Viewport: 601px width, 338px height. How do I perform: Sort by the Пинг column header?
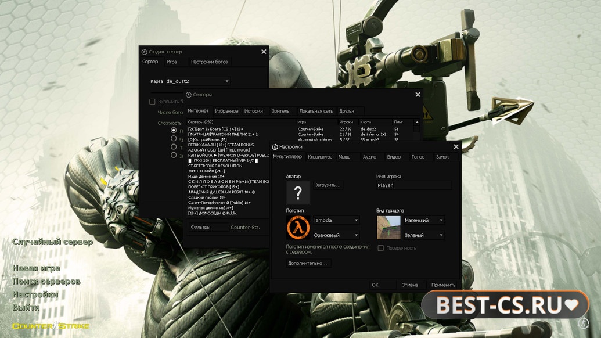(x=402, y=122)
